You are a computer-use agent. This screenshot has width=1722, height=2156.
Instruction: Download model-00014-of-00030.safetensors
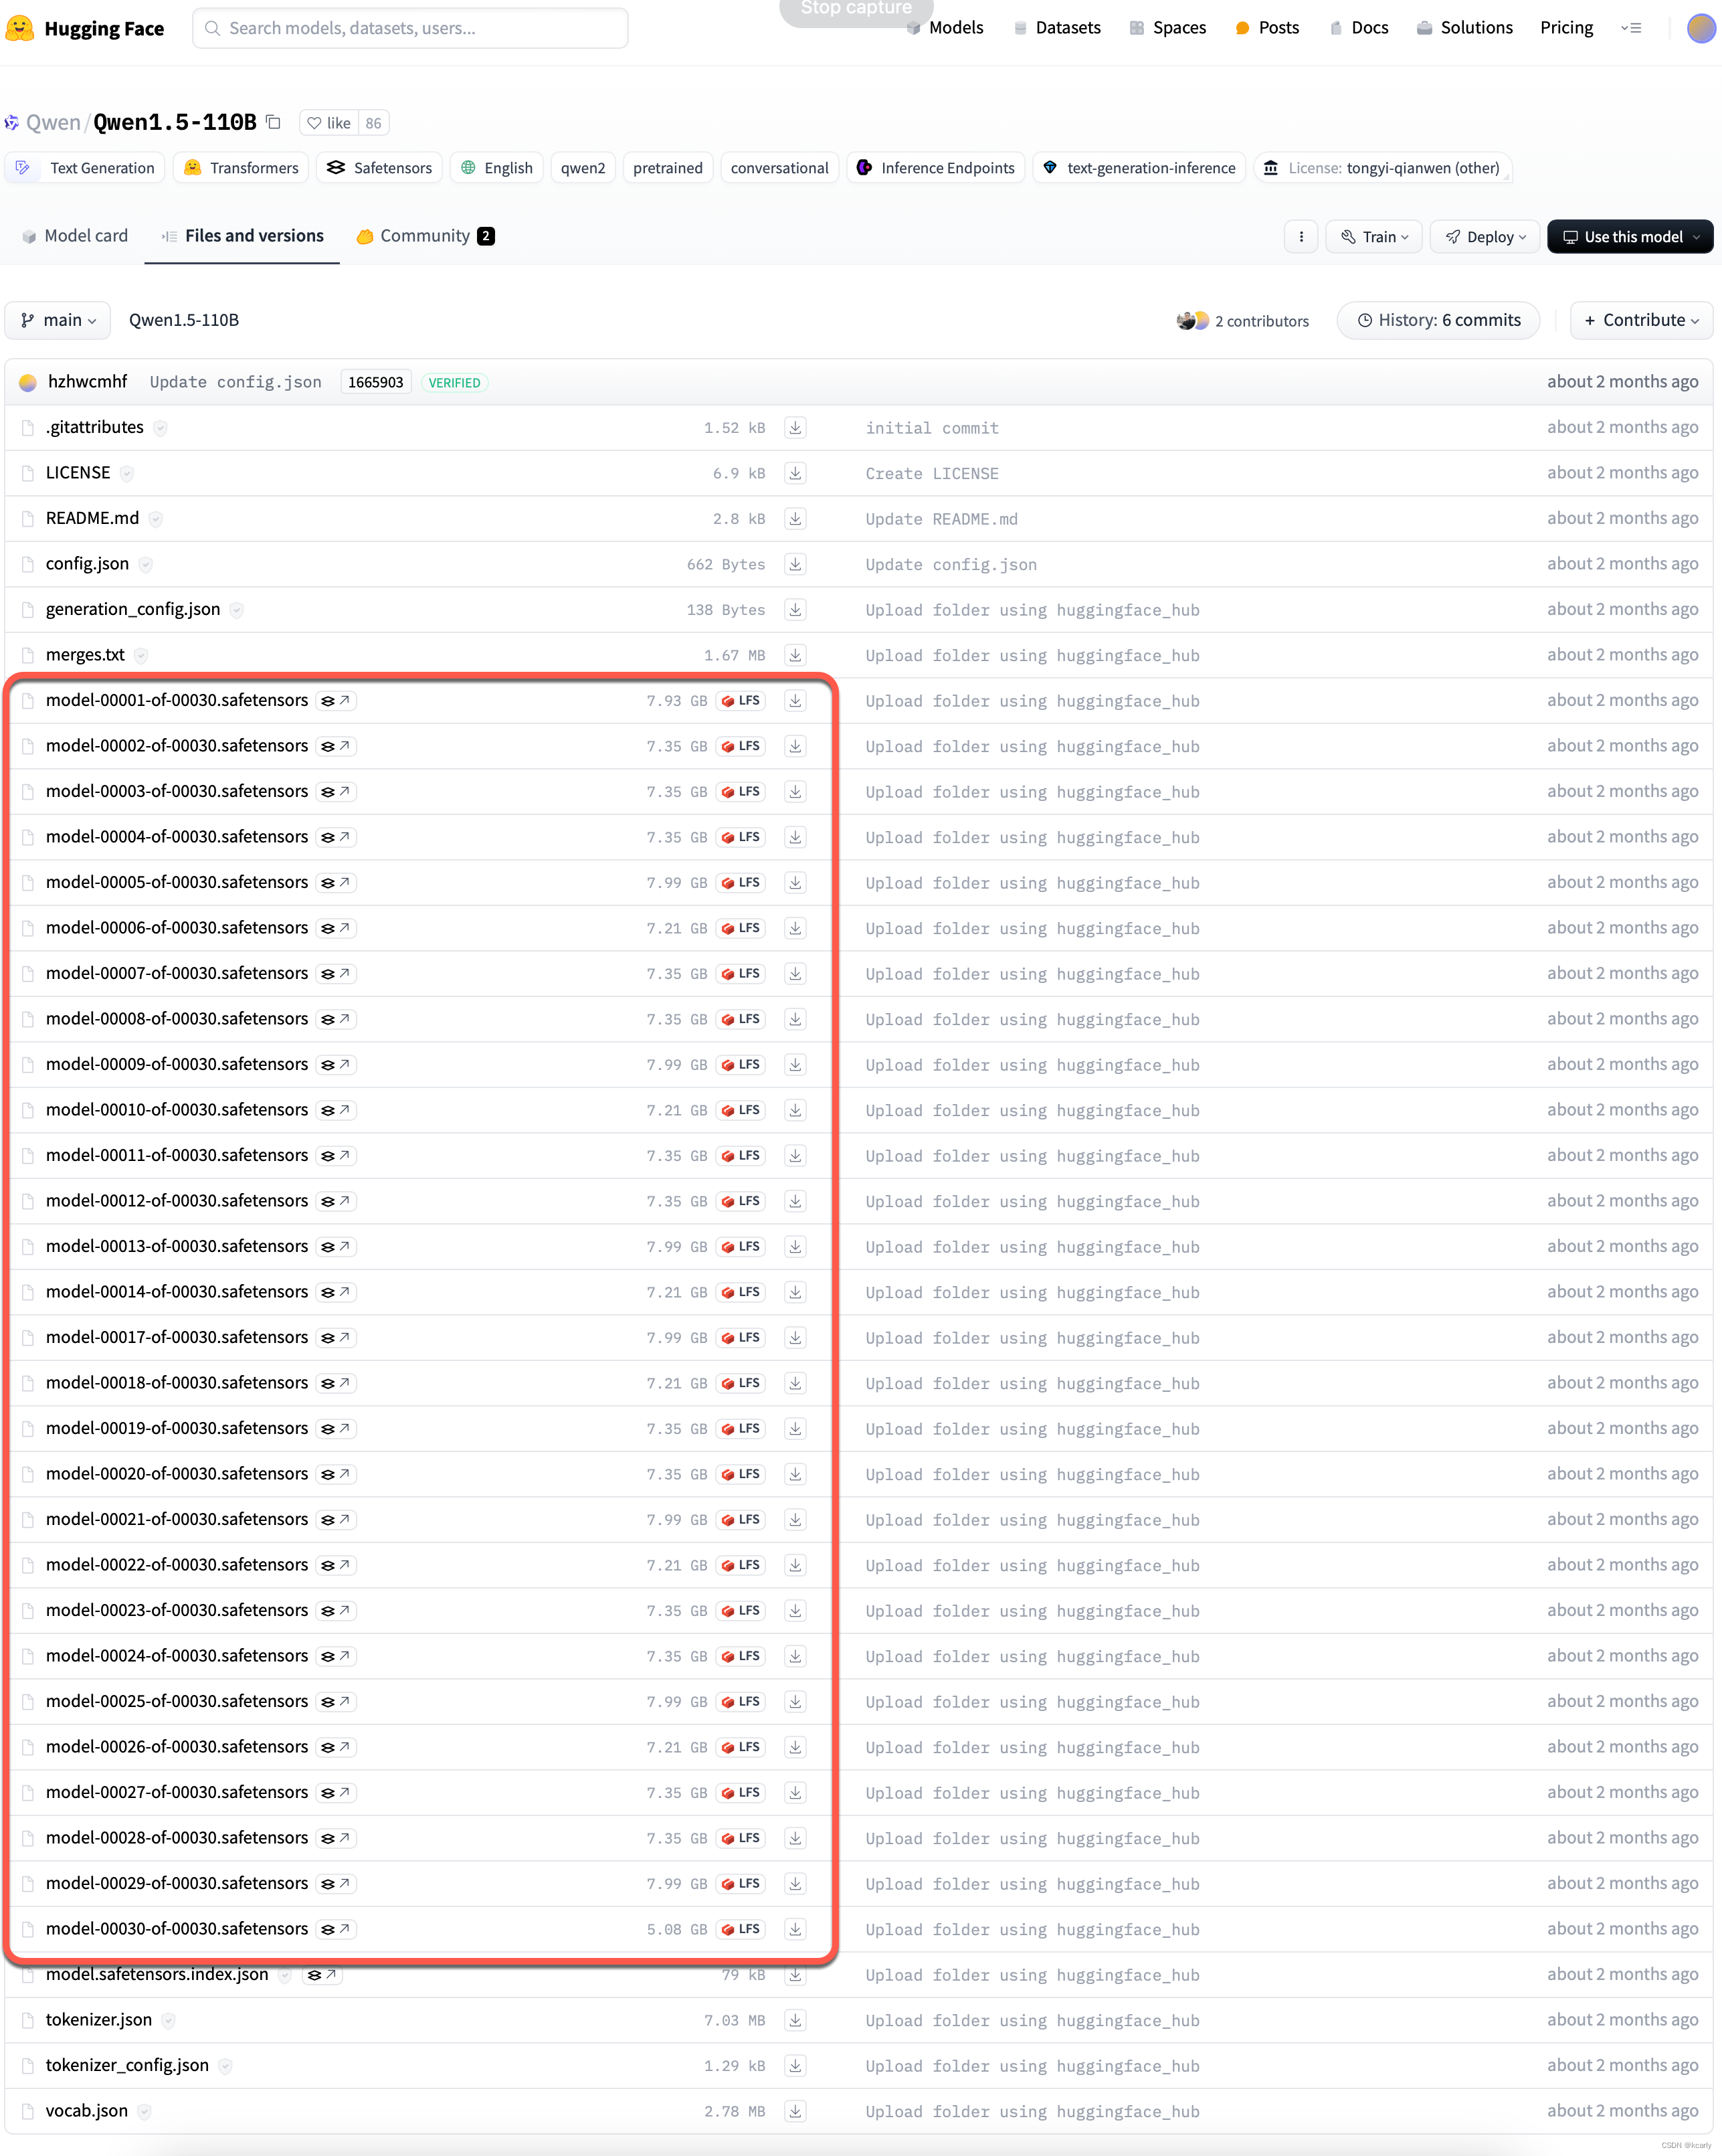795,1292
